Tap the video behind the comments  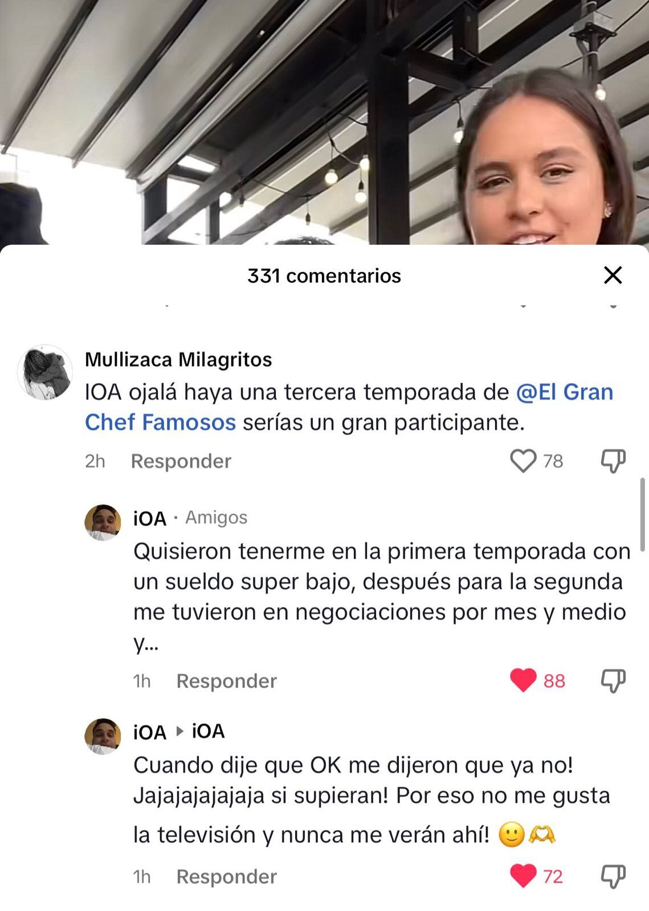tap(324, 122)
